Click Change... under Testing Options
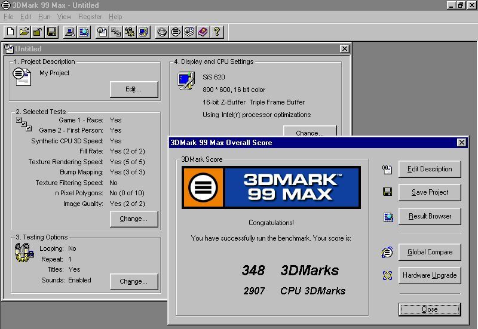The height and width of the screenshot is (329, 478). click(x=134, y=281)
